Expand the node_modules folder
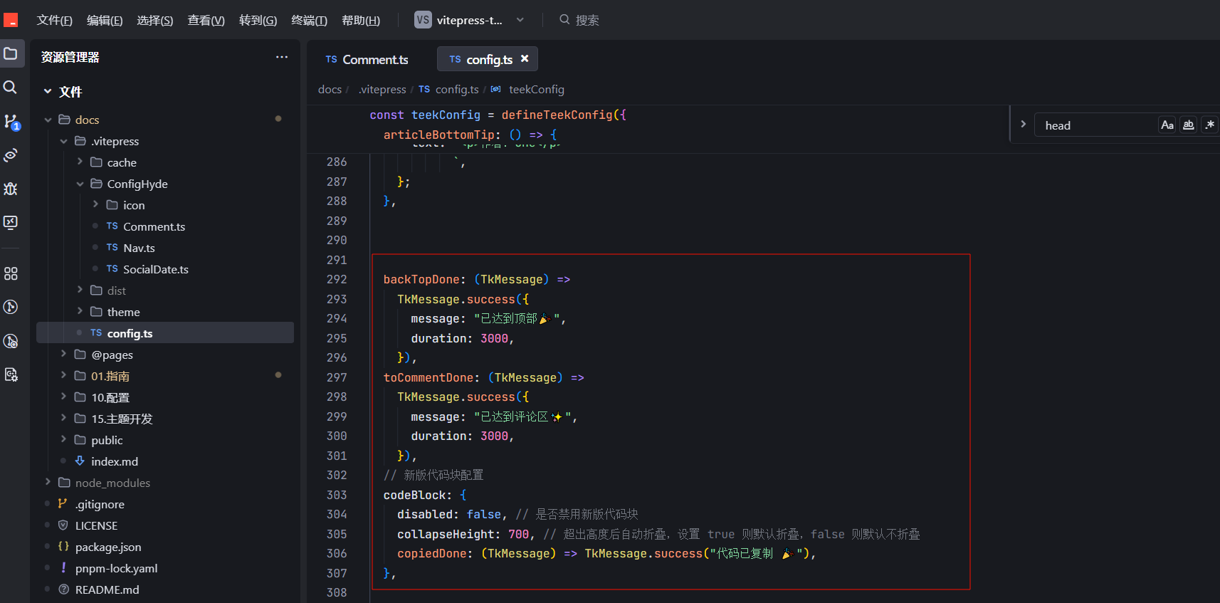 tap(48, 483)
